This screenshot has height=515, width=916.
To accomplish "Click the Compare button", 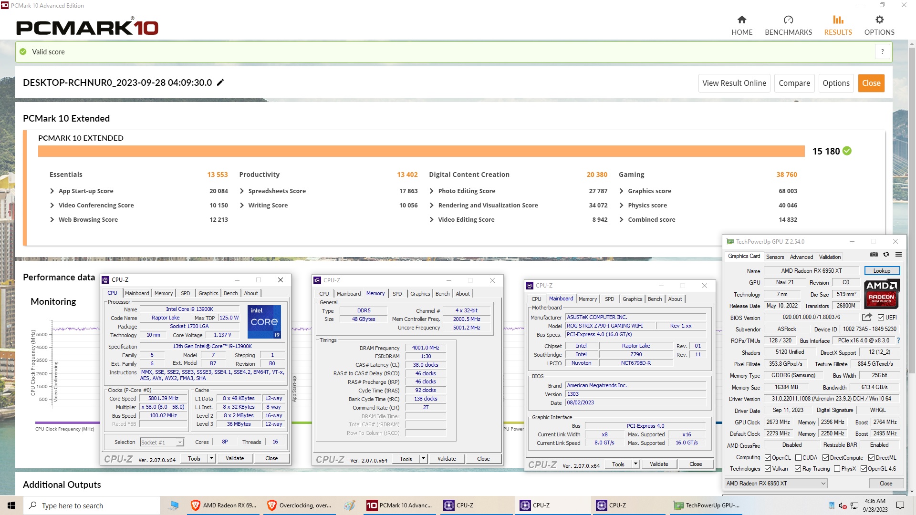I will 794,83.
